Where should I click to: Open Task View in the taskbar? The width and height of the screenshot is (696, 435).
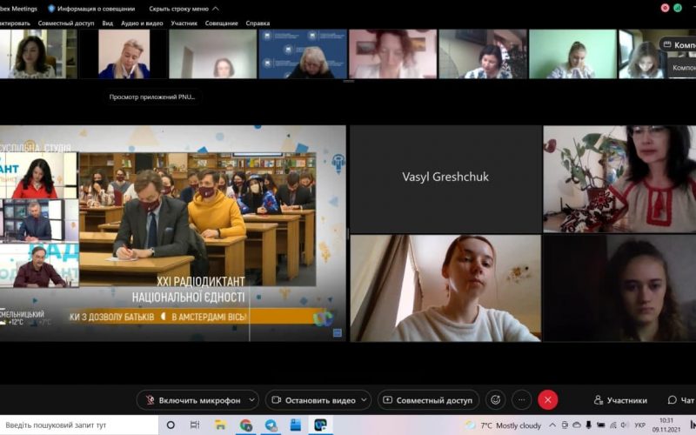click(195, 425)
